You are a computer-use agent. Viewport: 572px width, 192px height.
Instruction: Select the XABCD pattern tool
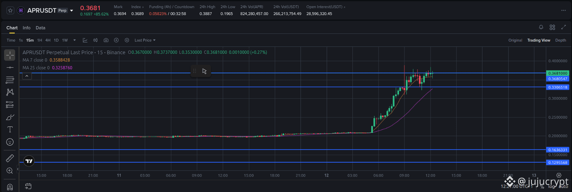pyautogui.click(x=10, y=92)
